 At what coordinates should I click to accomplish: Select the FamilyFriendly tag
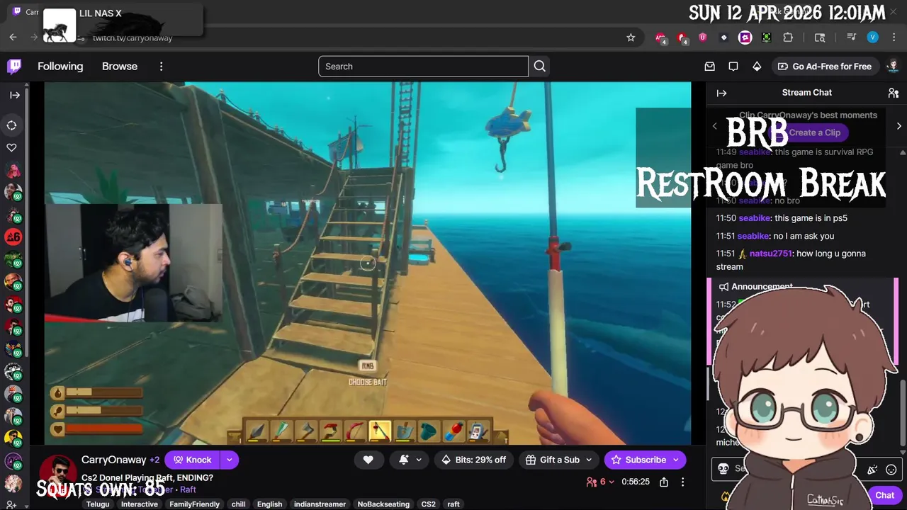pos(195,504)
